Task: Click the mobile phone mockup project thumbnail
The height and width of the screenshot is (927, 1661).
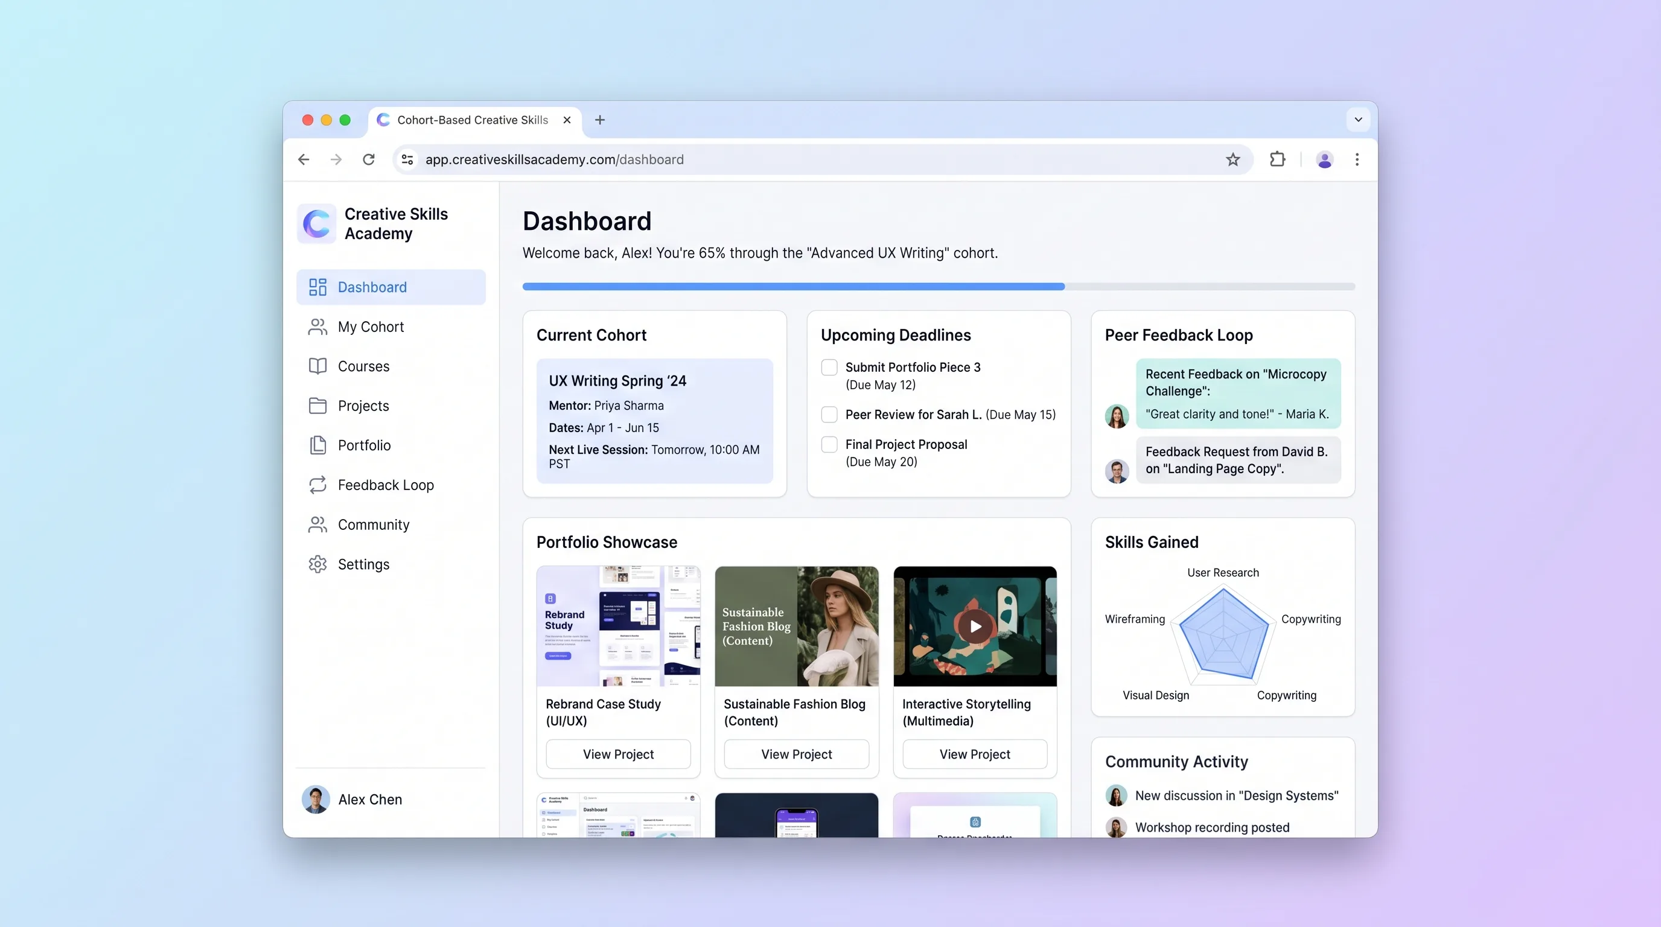Action: coord(796,815)
